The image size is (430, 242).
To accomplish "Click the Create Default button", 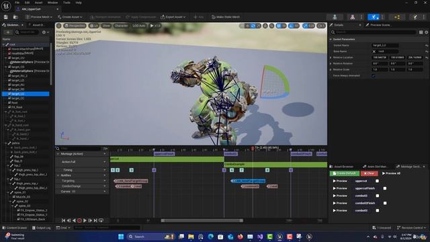I will pyautogui.click(x=345, y=173).
